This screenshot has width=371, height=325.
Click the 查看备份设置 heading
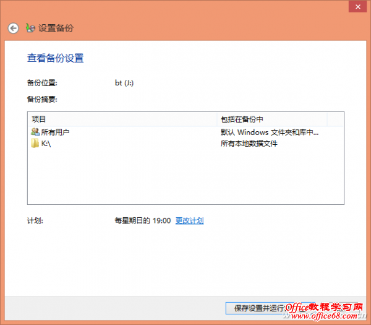pos(56,58)
